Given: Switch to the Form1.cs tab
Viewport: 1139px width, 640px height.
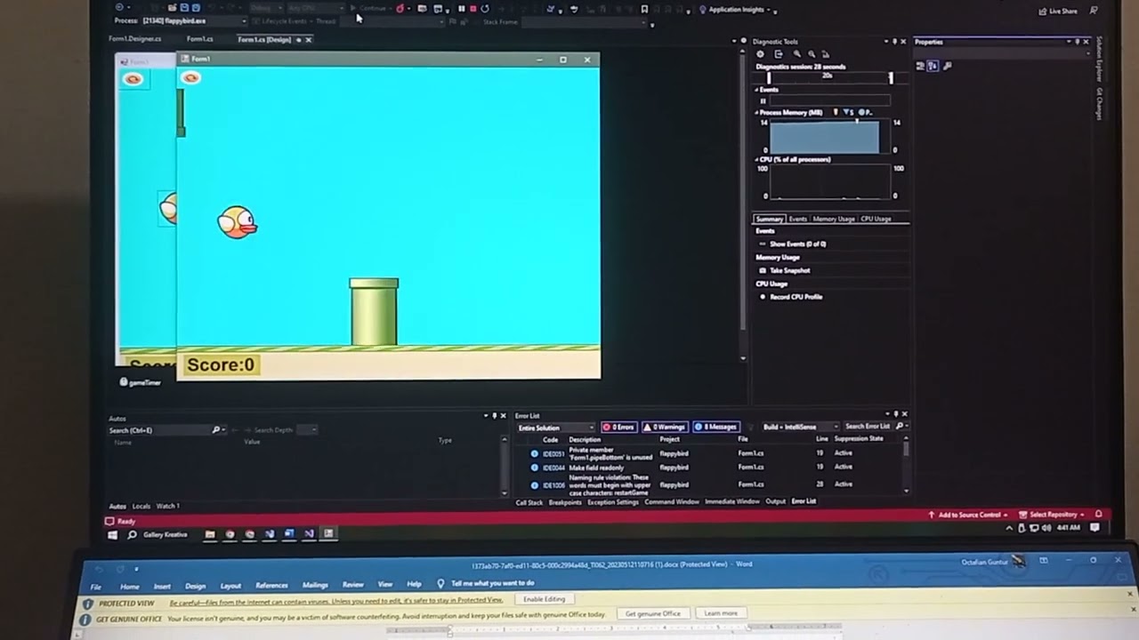Looking at the screenshot, I should coord(199,39).
